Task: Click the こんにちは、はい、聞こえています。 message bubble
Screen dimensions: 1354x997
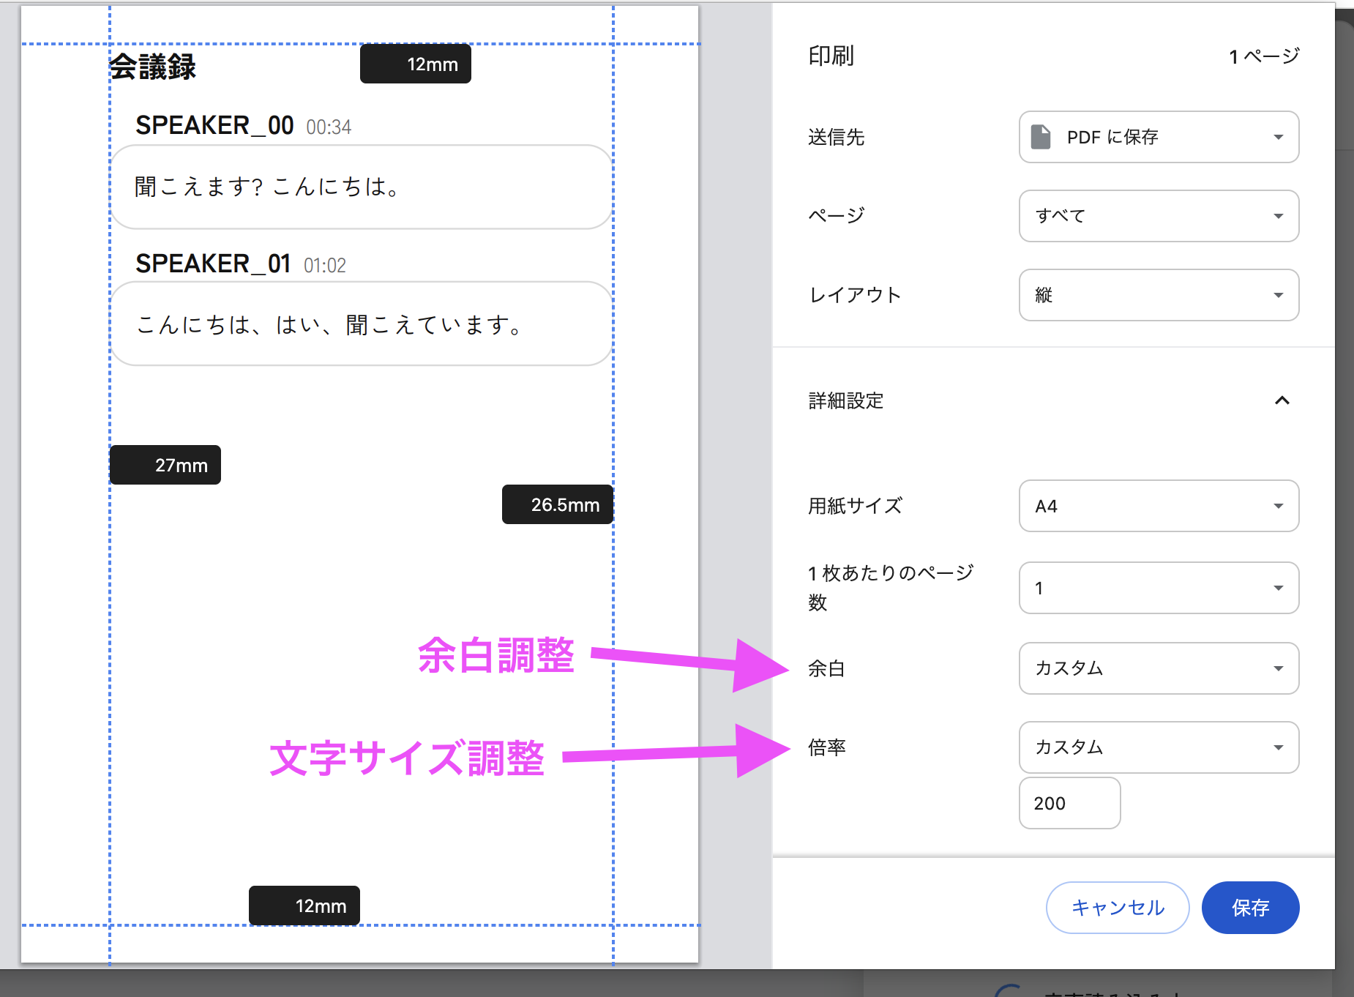Action: coord(361,324)
